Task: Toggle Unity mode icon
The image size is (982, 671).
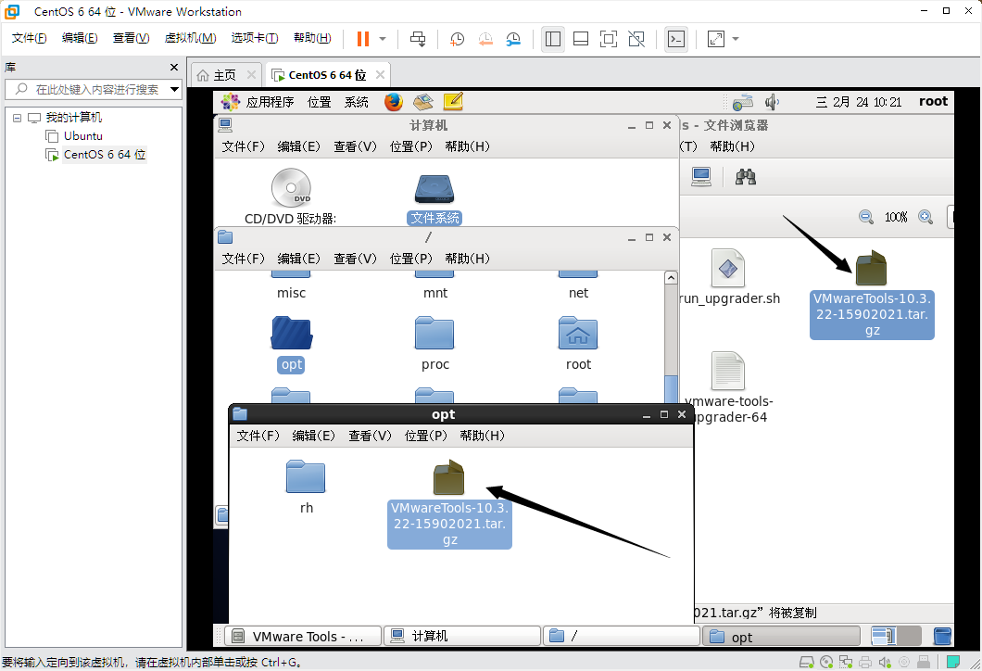Action: tap(636, 39)
